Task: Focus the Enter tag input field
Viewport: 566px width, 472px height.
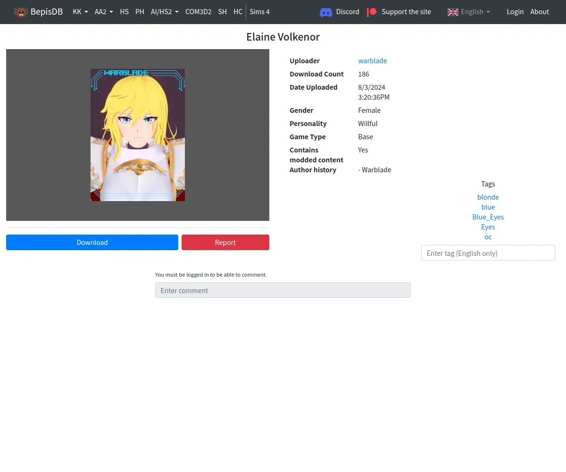Action: click(488, 253)
